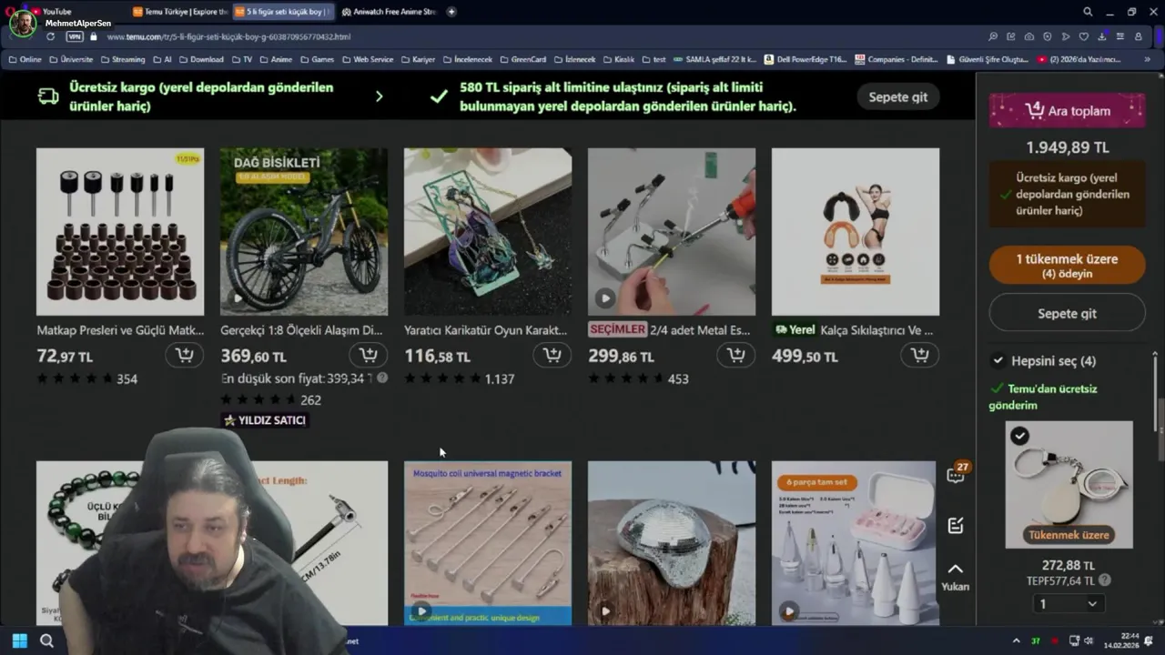
Task: Open the disco ball product thumbnail
Action: point(672,542)
